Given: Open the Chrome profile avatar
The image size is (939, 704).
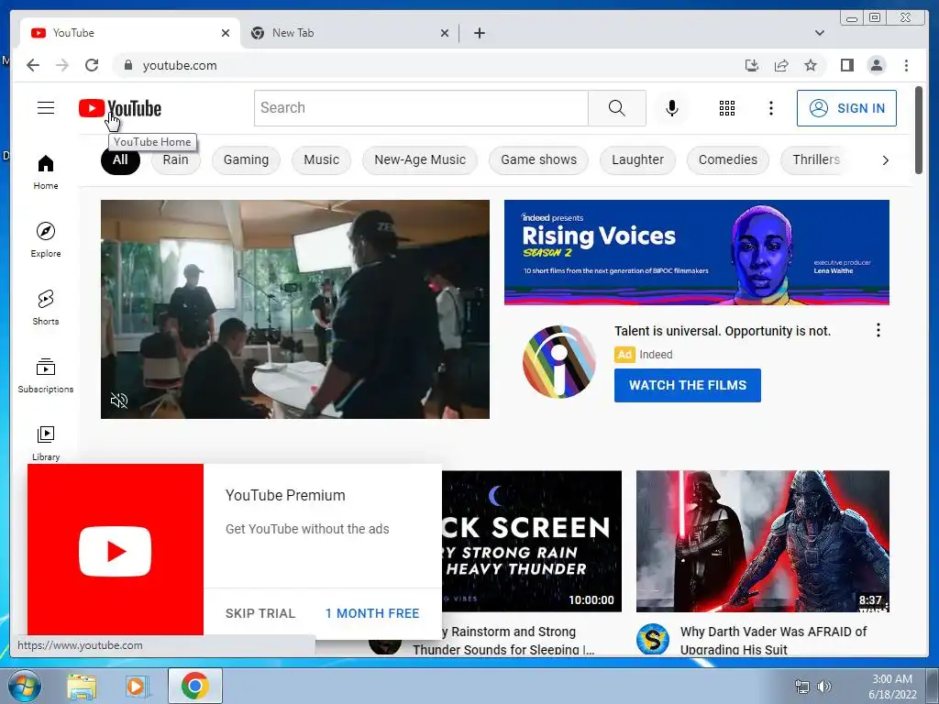Looking at the screenshot, I should click(876, 65).
